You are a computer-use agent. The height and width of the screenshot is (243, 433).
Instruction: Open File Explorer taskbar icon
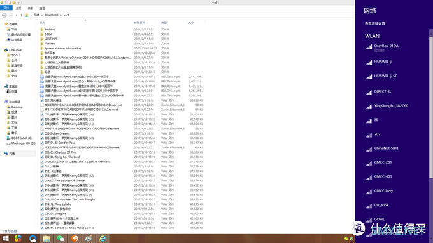click(x=46, y=239)
